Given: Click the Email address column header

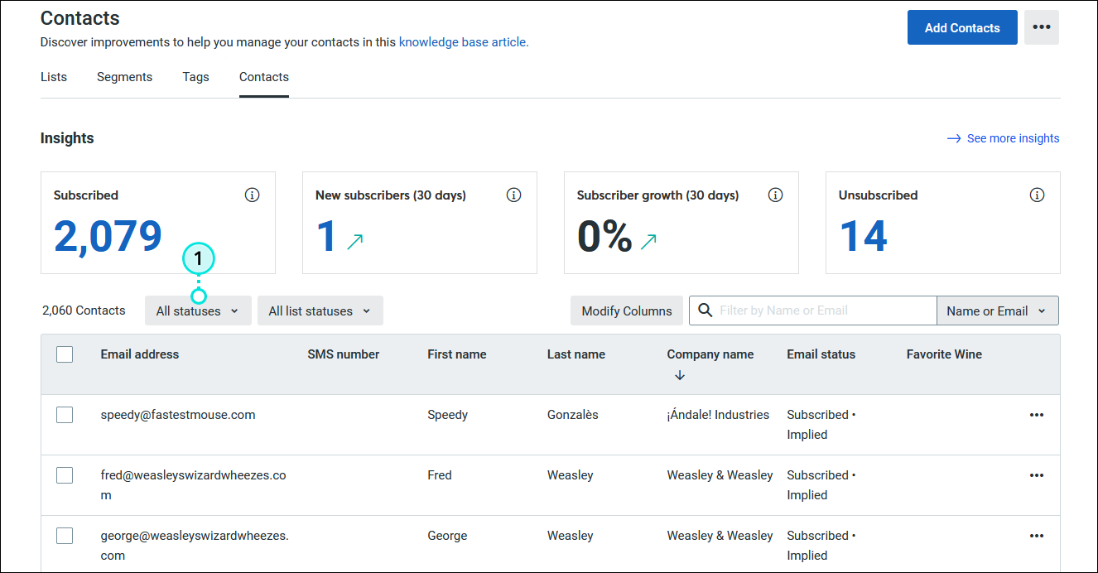Looking at the screenshot, I should 140,354.
